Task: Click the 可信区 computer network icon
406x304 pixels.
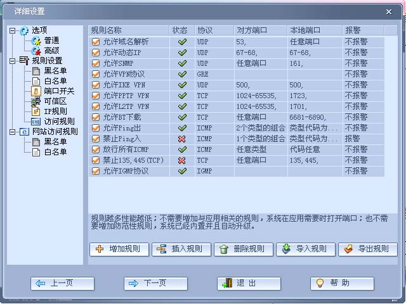Action: pos(36,101)
